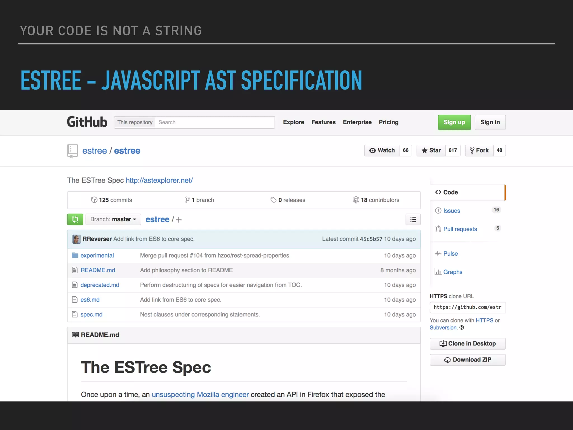Switch to the Pulse tab
Screen dimensions: 573x430
coord(450,254)
